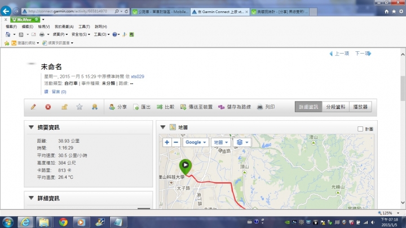Open File Explorer from the taskbar
Screen dimensions: 406x228
click(x=44, y=222)
